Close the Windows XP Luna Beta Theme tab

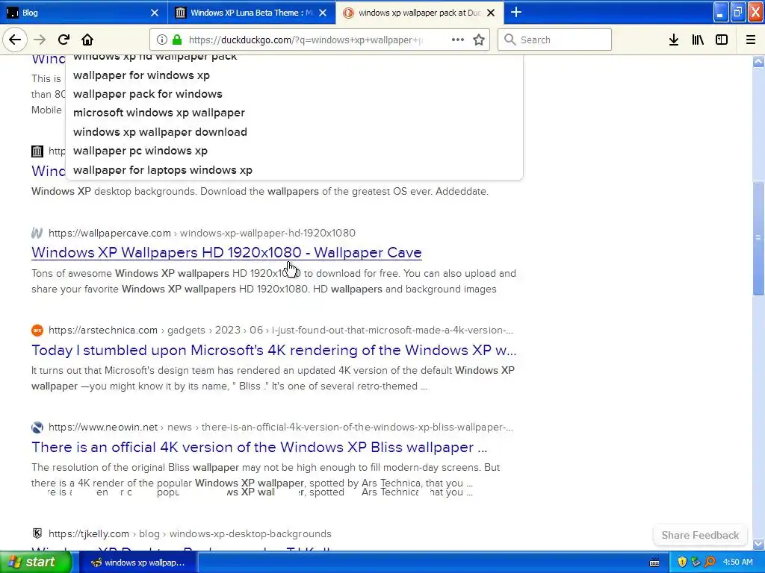pos(323,13)
